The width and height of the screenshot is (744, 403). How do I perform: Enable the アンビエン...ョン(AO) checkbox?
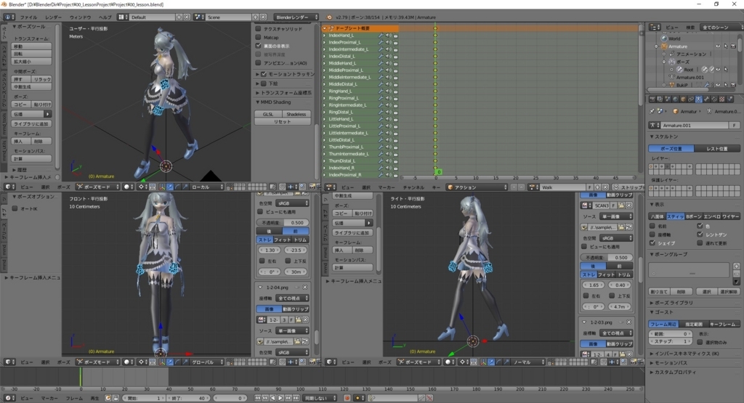tap(258, 62)
